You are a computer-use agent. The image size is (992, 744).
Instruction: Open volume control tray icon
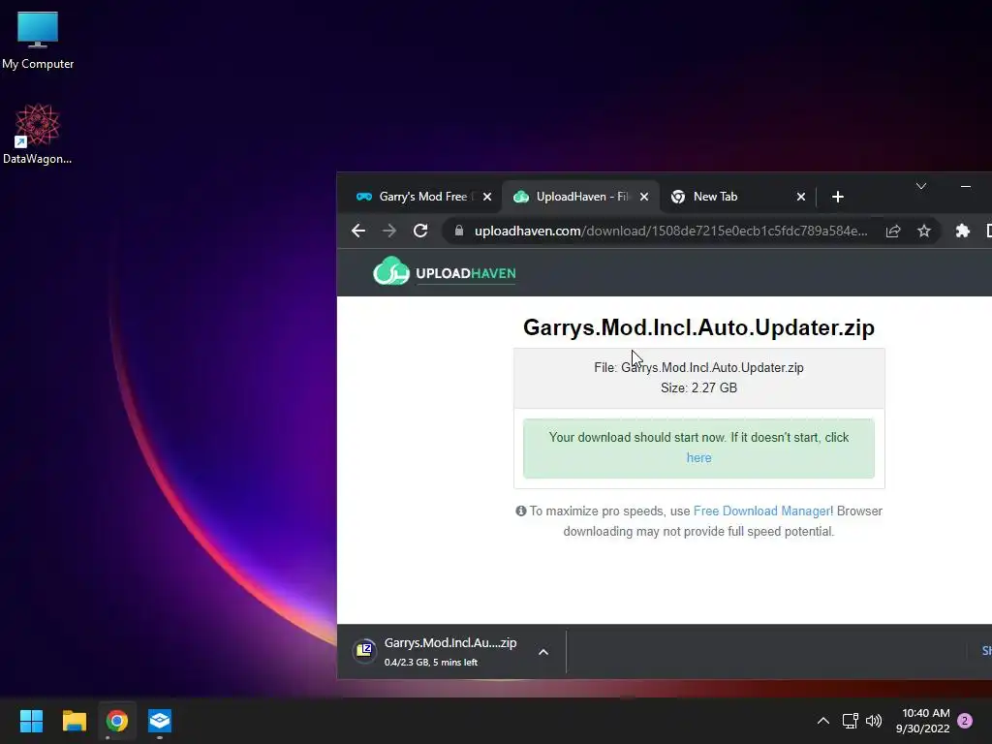tap(874, 721)
